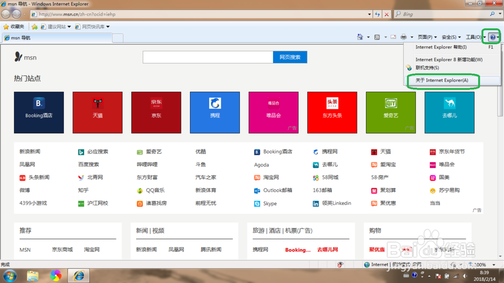Open the Booking酒店 tile

(x=39, y=112)
